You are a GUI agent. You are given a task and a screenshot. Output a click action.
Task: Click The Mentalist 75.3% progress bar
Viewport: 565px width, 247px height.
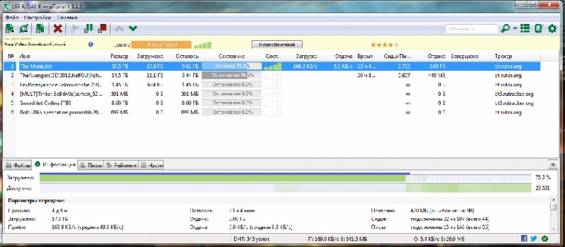coord(231,66)
